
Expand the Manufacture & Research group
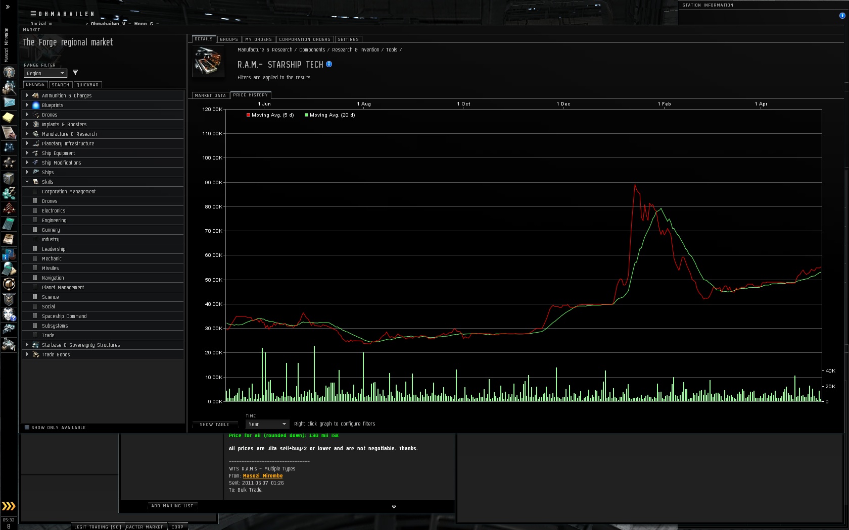point(27,134)
